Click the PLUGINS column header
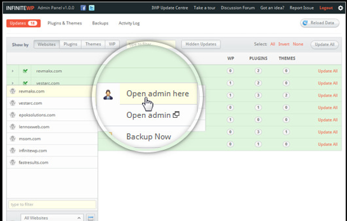This screenshot has width=347, height=221. point(258,58)
